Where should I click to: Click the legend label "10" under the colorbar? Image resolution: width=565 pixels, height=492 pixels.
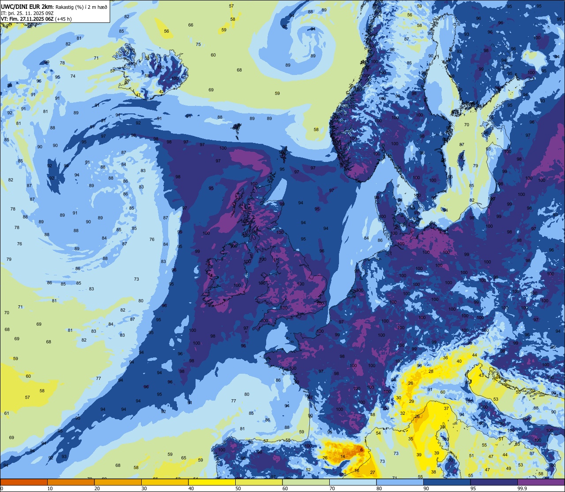pyautogui.click(x=50, y=488)
